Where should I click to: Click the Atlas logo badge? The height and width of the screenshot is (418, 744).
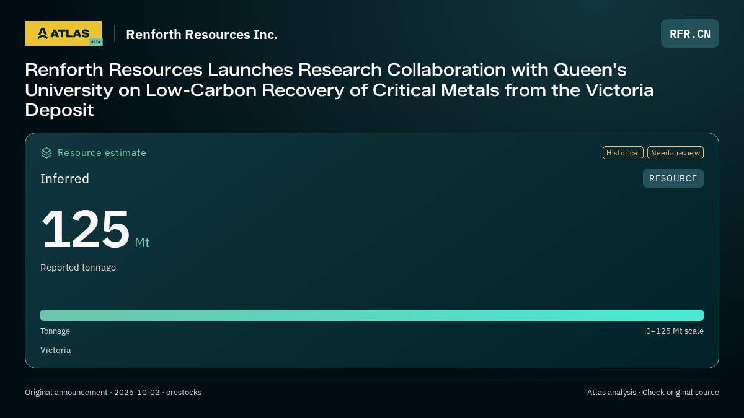point(63,33)
